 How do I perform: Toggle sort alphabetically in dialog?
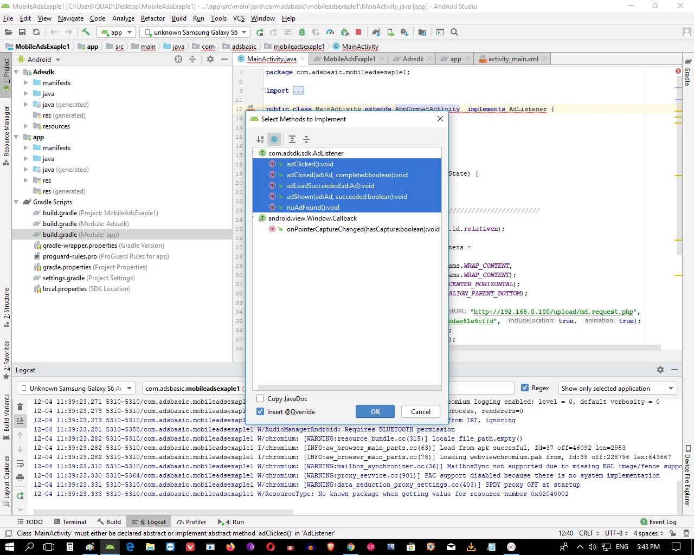(260, 139)
